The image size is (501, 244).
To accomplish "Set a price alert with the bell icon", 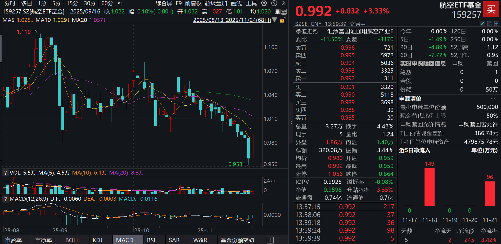I will [x=490, y=24].
